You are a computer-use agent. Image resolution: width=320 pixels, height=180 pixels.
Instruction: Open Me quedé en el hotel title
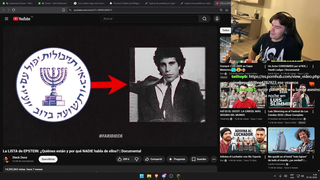tap(287, 158)
